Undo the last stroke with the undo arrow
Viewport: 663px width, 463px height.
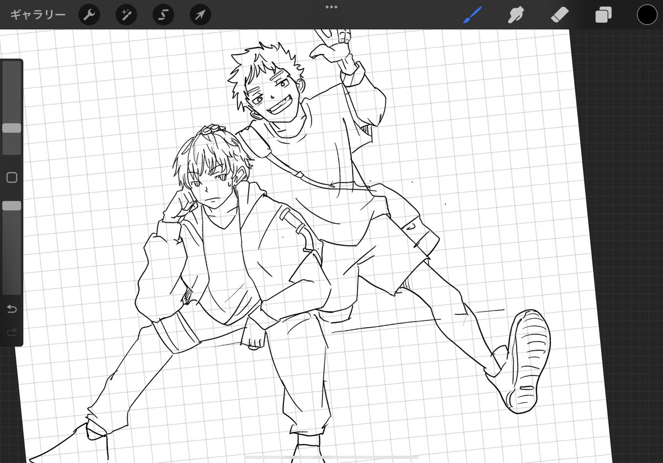[x=12, y=309]
